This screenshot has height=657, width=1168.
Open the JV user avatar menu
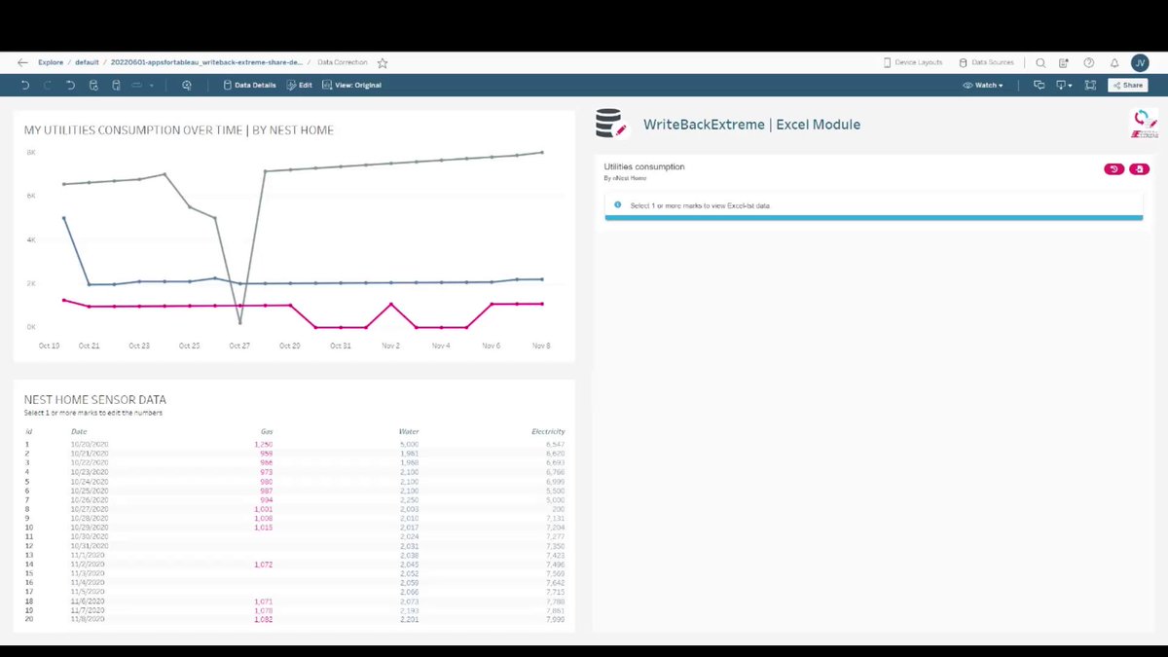pyautogui.click(x=1140, y=62)
